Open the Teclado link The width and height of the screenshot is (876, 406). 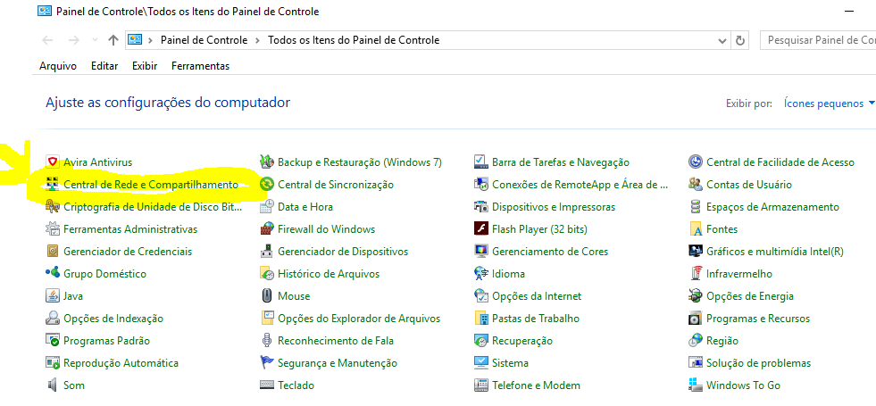point(296,385)
